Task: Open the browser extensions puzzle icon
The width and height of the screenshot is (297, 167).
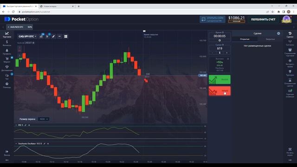Action: tap(278, 12)
